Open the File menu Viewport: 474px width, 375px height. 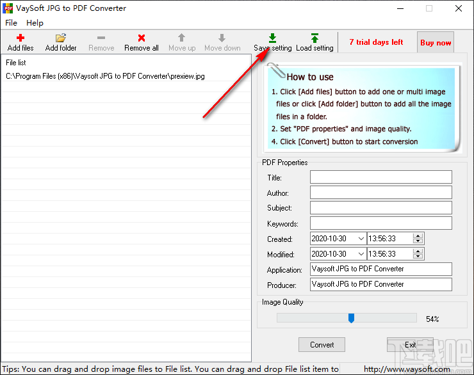point(11,23)
